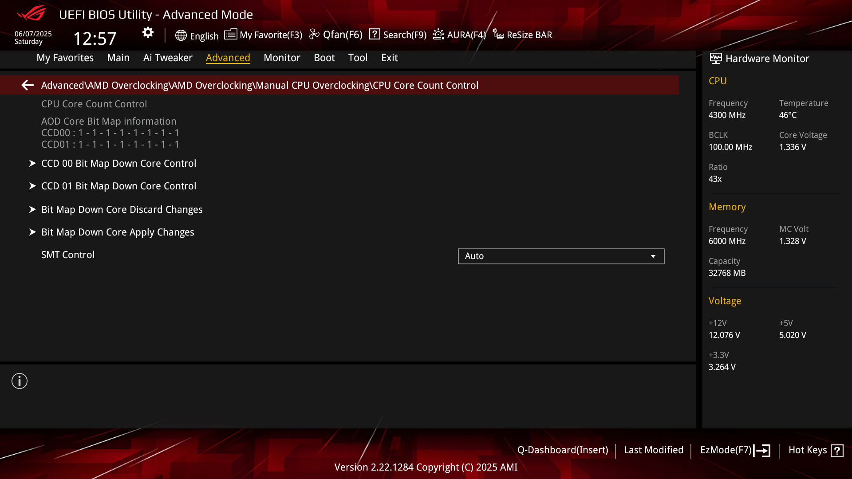852x479 pixels.
Task: Open Qfan(F6) fan control
Action: click(336, 35)
